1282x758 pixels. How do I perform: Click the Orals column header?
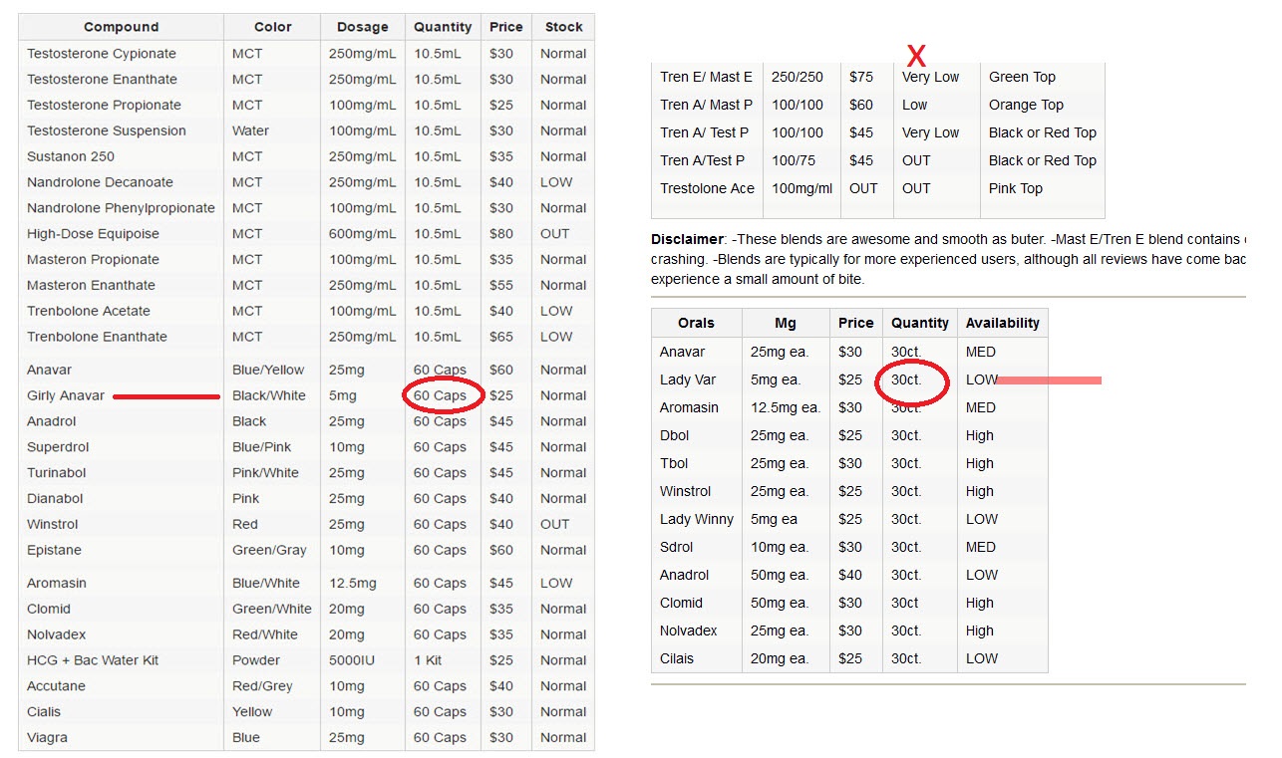coord(696,323)
